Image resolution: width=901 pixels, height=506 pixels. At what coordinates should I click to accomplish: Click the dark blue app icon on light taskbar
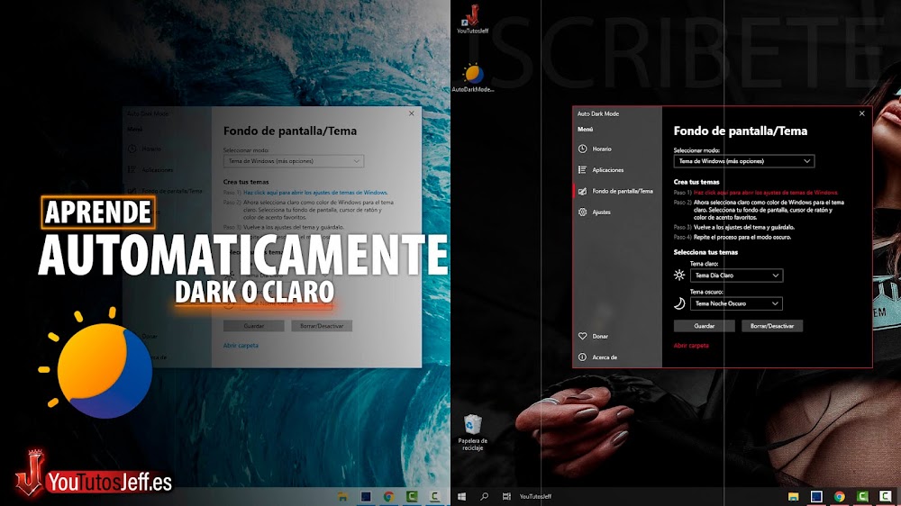[366, 496]
